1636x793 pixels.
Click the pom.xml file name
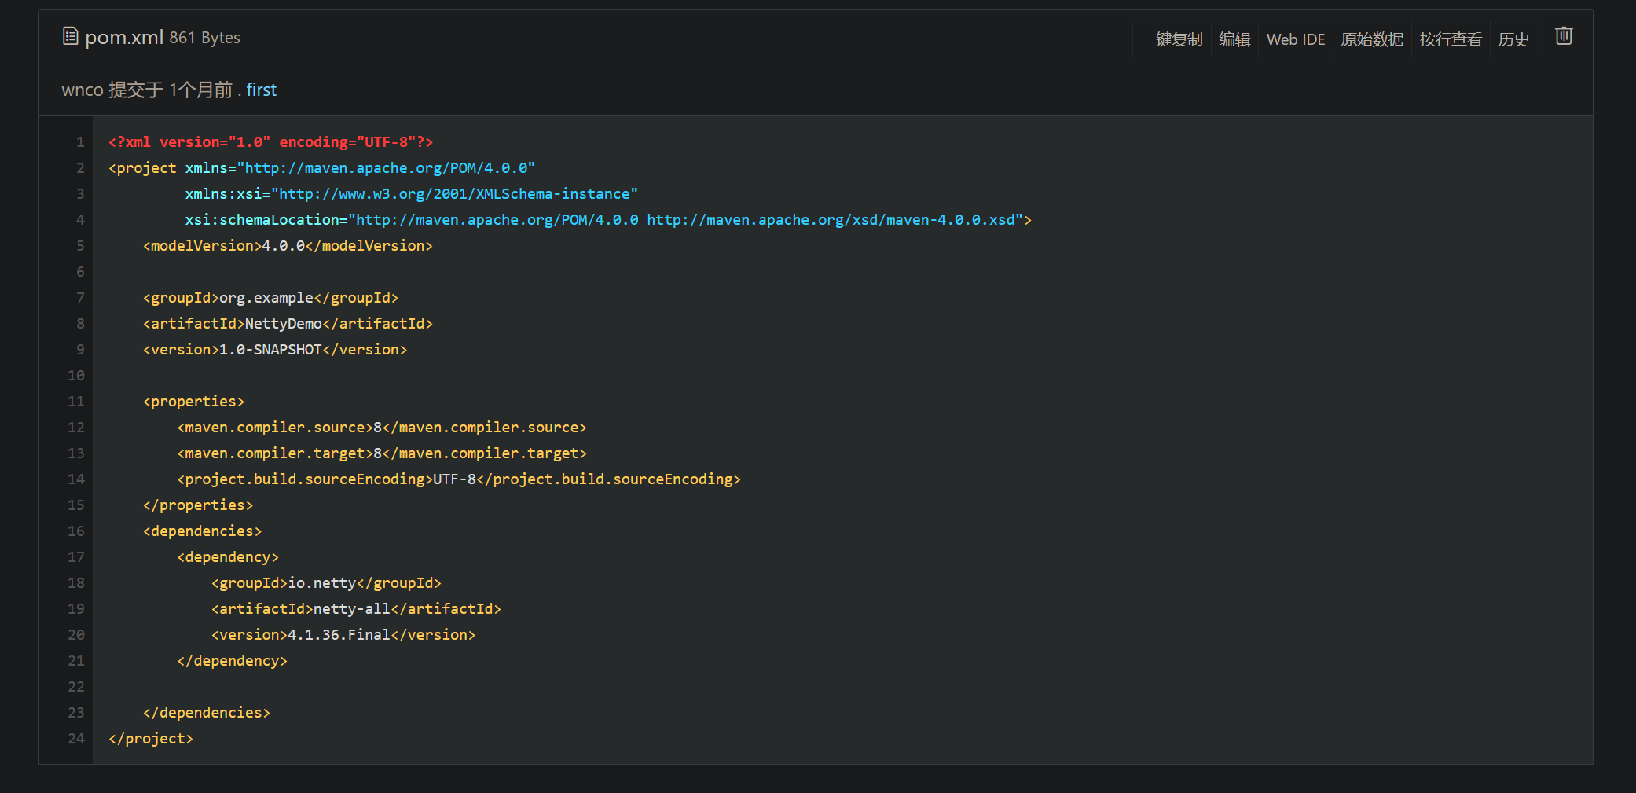124,37
